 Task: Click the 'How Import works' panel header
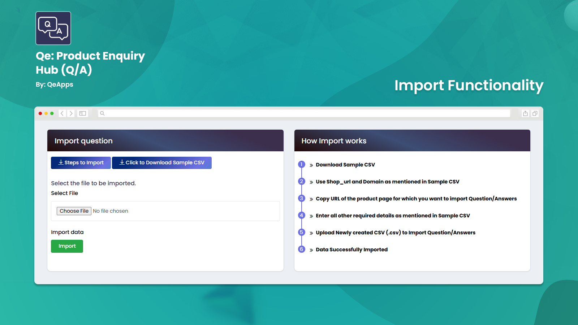412,140
